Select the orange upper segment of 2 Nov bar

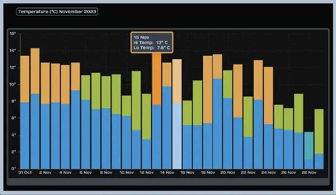coord(45,83)
